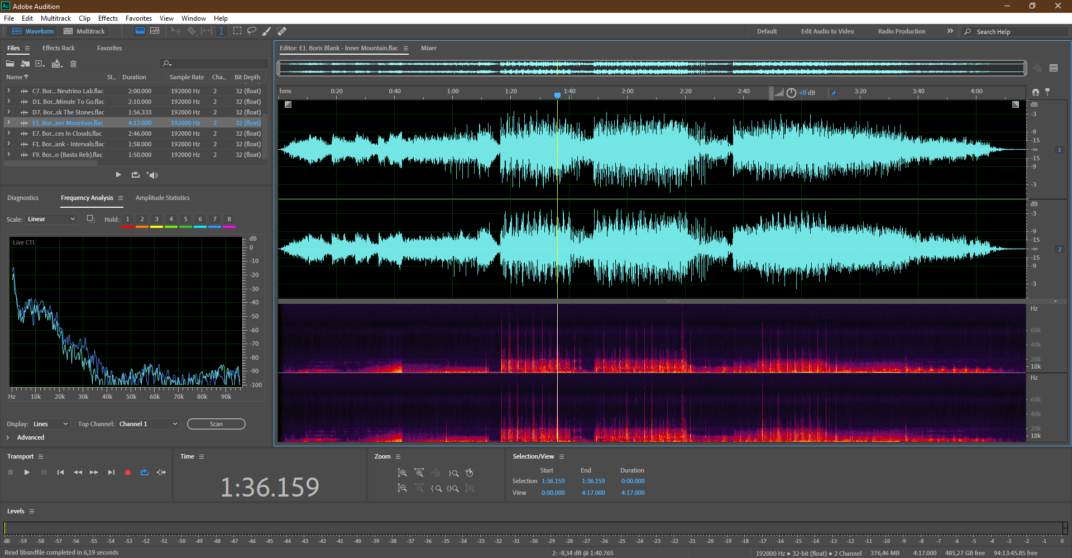1072x558 pixels.
Task: Click the Insert into Multitrack icon
Action: tap(57, 64)
